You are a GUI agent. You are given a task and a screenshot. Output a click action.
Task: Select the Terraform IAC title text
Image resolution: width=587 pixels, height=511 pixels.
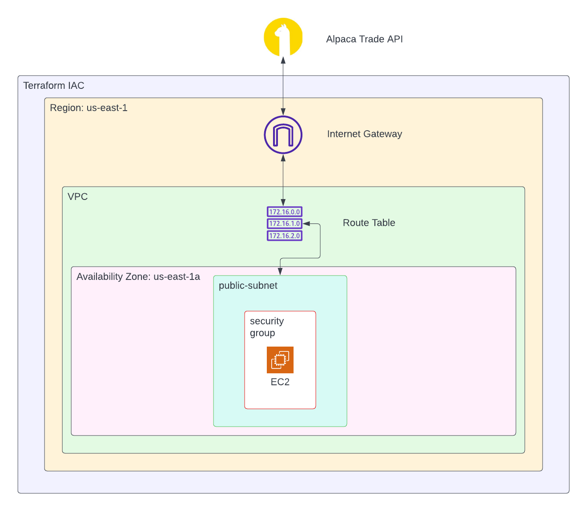pyautogui.click(x=54, y=85)
